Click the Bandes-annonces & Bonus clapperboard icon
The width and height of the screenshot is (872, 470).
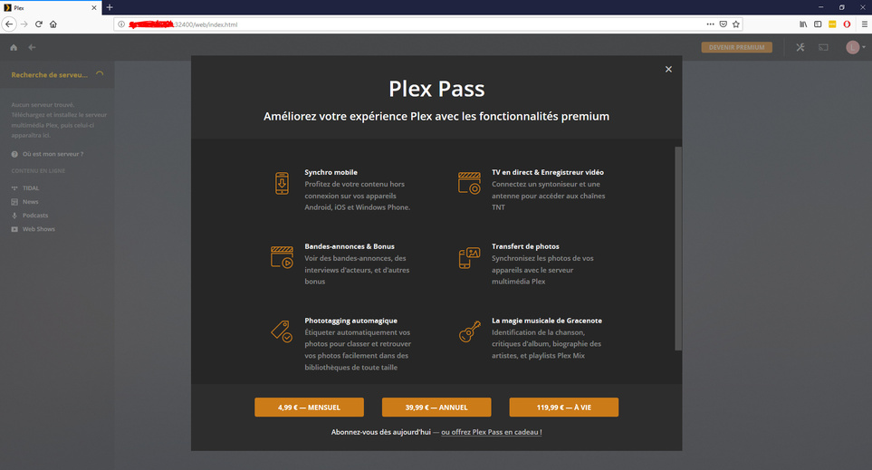coord(282,257)
